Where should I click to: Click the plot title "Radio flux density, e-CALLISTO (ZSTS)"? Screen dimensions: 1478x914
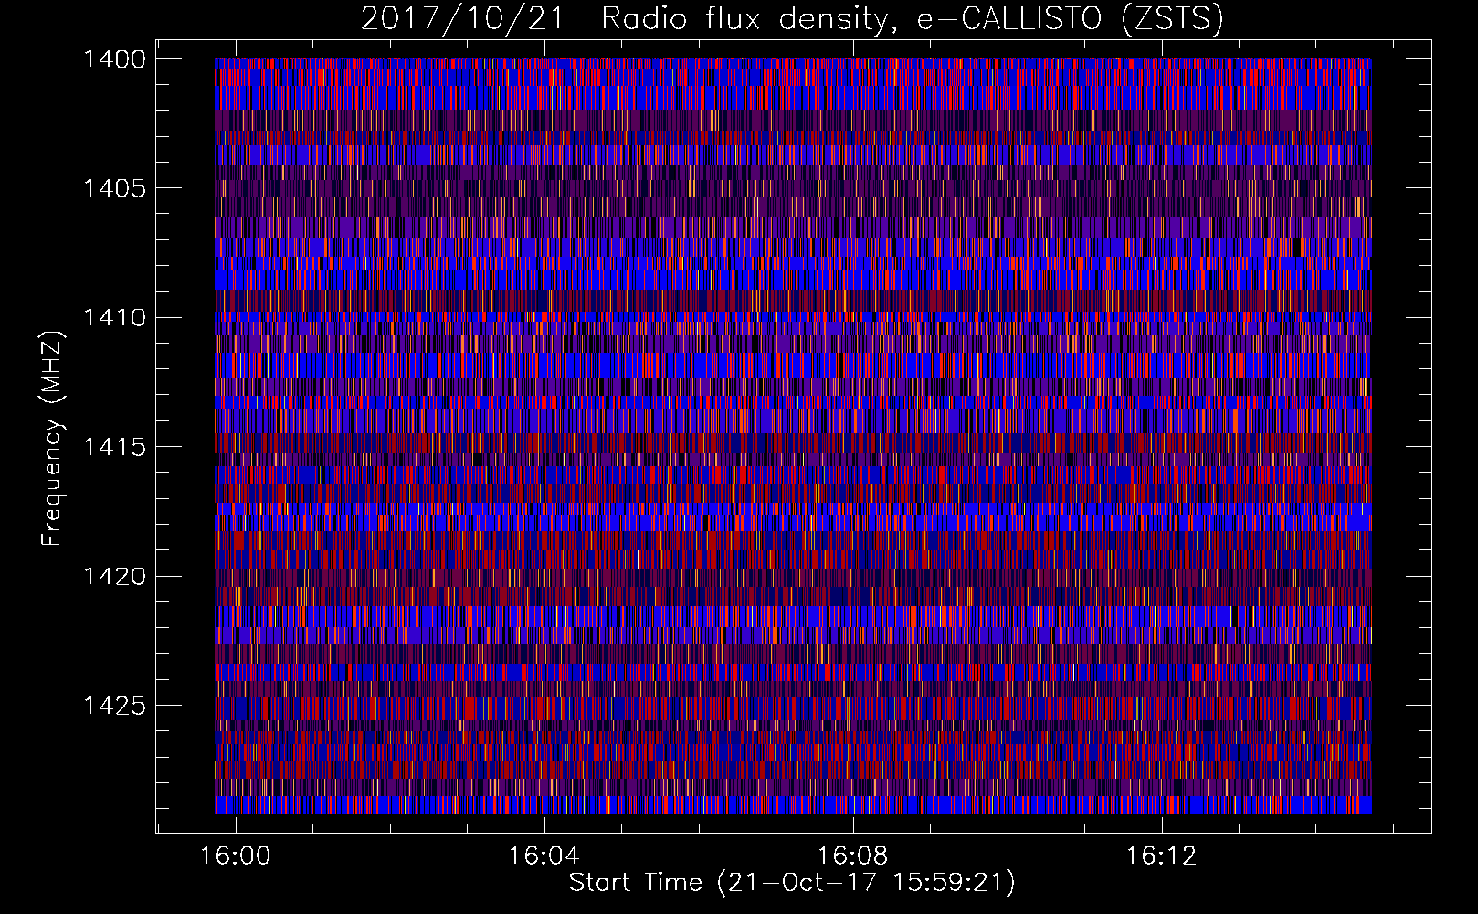point(913,18)
